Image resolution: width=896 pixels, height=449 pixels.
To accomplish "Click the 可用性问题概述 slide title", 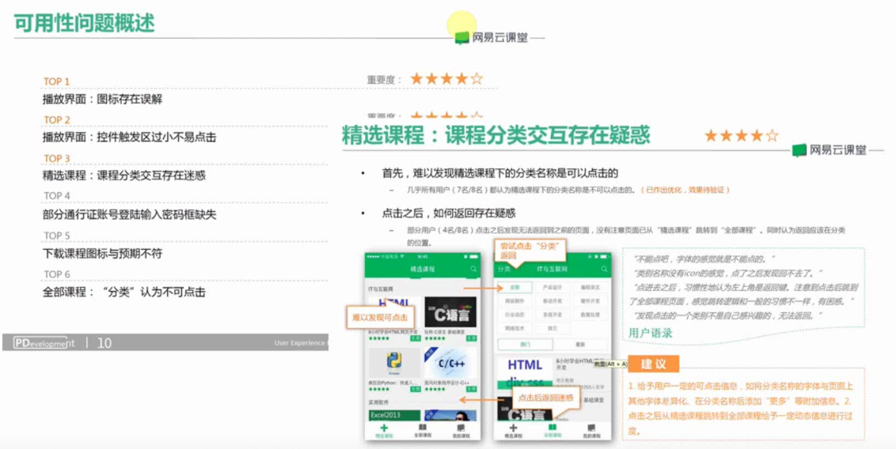I will click(85, 24).
